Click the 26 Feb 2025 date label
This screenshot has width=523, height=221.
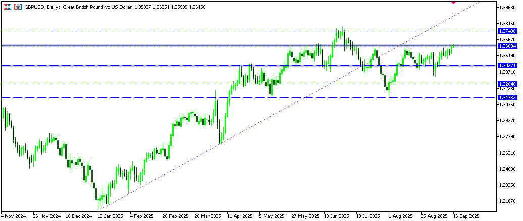(176, 215)
